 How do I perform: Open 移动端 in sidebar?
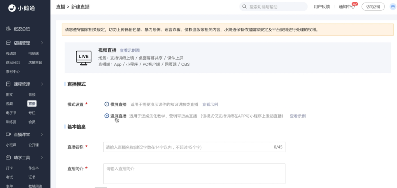pyautogui.click(x=11, y=54)
